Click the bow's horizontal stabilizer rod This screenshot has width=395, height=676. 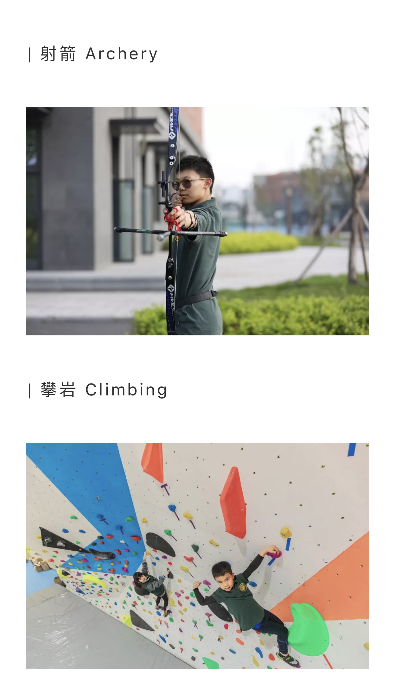pyautogui.click(x=170, y=232)
